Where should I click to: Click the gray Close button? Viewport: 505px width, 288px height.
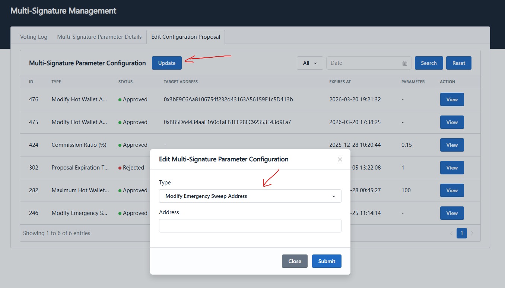(294, 261)
